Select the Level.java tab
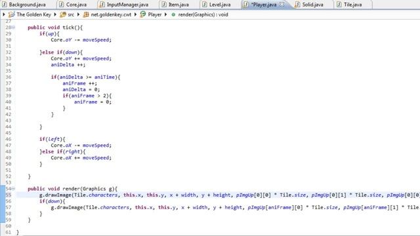Viewport: 420px width, 236px height. click(220, 5)
